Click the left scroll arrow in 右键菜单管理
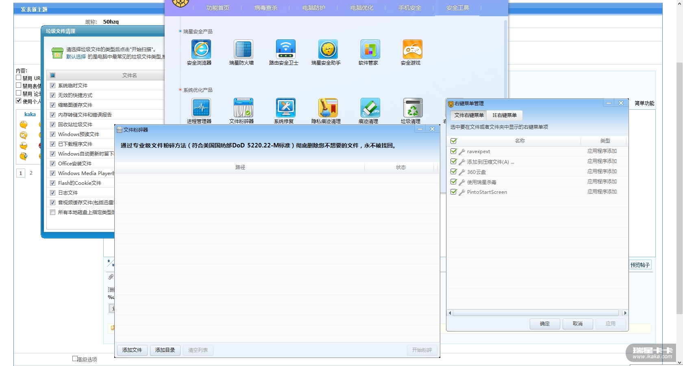 pos(450,313)
